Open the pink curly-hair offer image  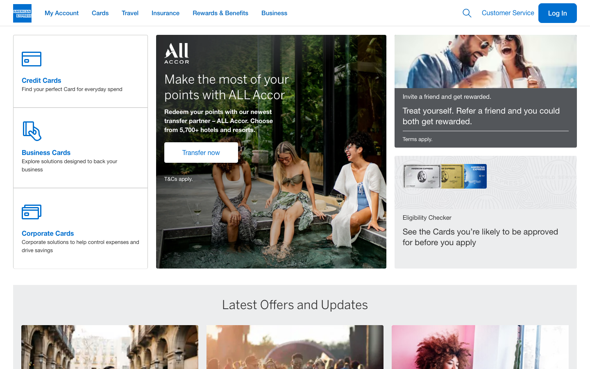click(480, 347)
